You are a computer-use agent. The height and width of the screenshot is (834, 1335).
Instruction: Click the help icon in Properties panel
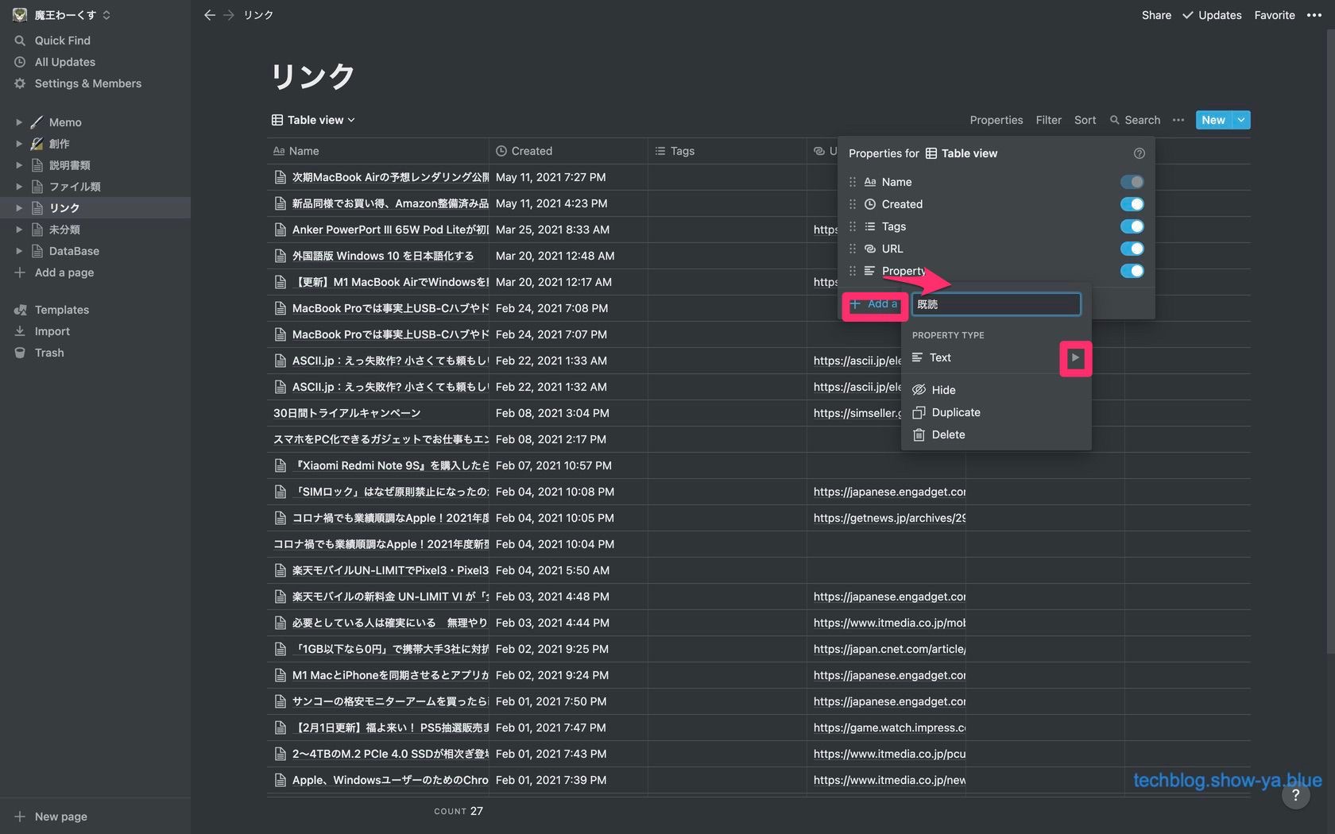1139,153
